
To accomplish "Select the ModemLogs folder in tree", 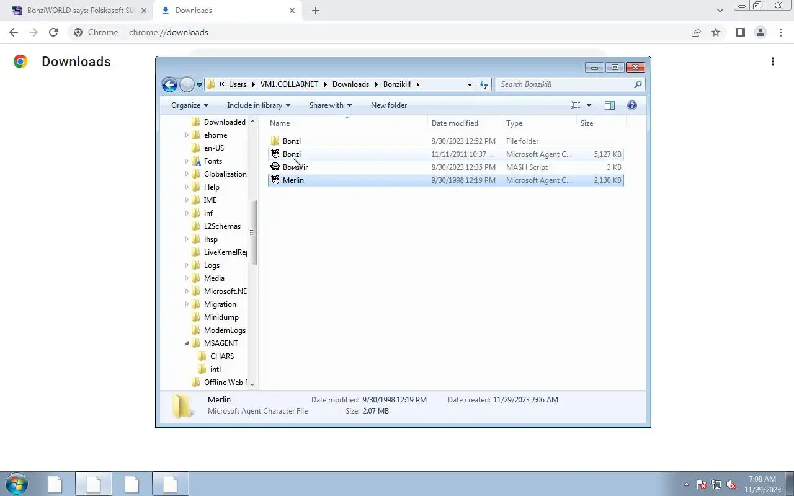I will pos(225,330).
